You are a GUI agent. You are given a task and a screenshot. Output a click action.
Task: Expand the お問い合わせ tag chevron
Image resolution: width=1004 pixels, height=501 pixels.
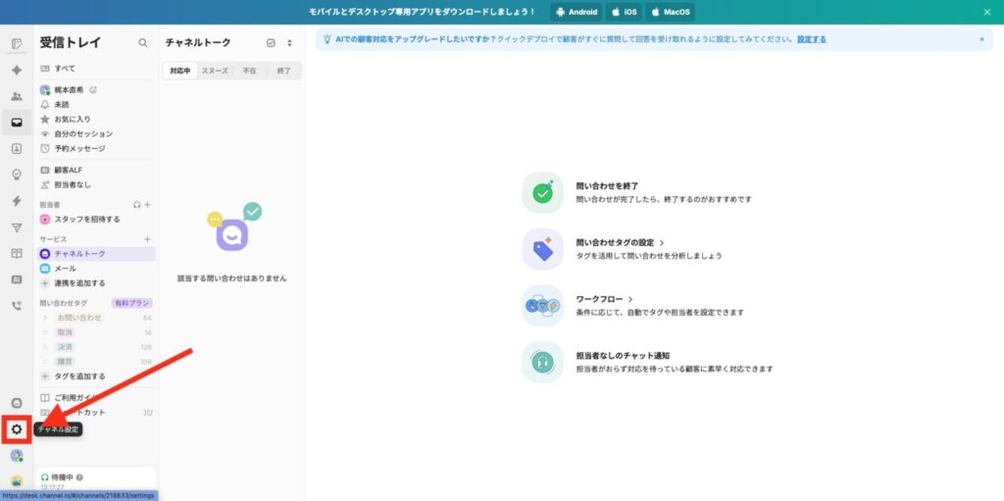coord(45,318)
